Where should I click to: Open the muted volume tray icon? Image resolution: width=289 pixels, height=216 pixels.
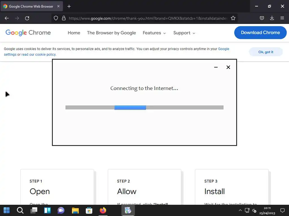(254, 210)
